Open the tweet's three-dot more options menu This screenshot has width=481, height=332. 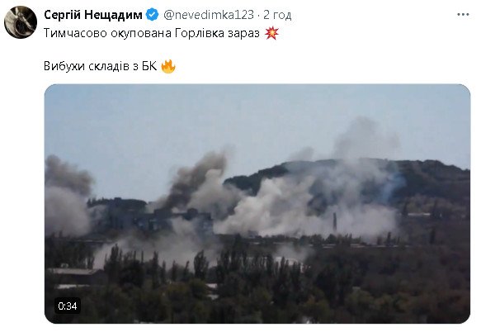[463, 15]
